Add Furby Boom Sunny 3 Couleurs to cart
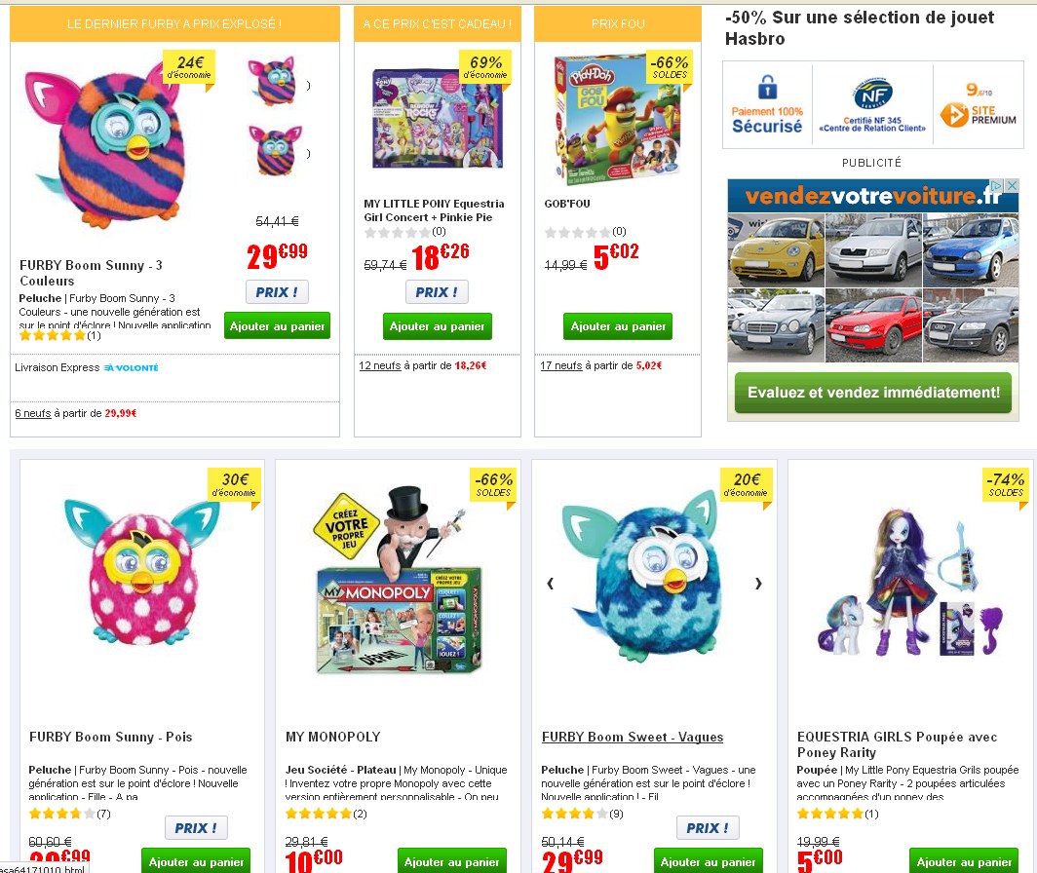This screenshot has height=873, width=1037. (277, 326)
